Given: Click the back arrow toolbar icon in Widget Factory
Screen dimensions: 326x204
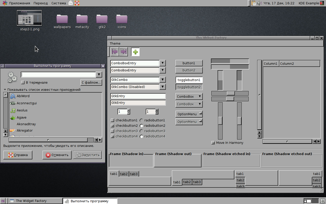Looking at the screenshot, I should pyautogui.click(x=115, y=52).
